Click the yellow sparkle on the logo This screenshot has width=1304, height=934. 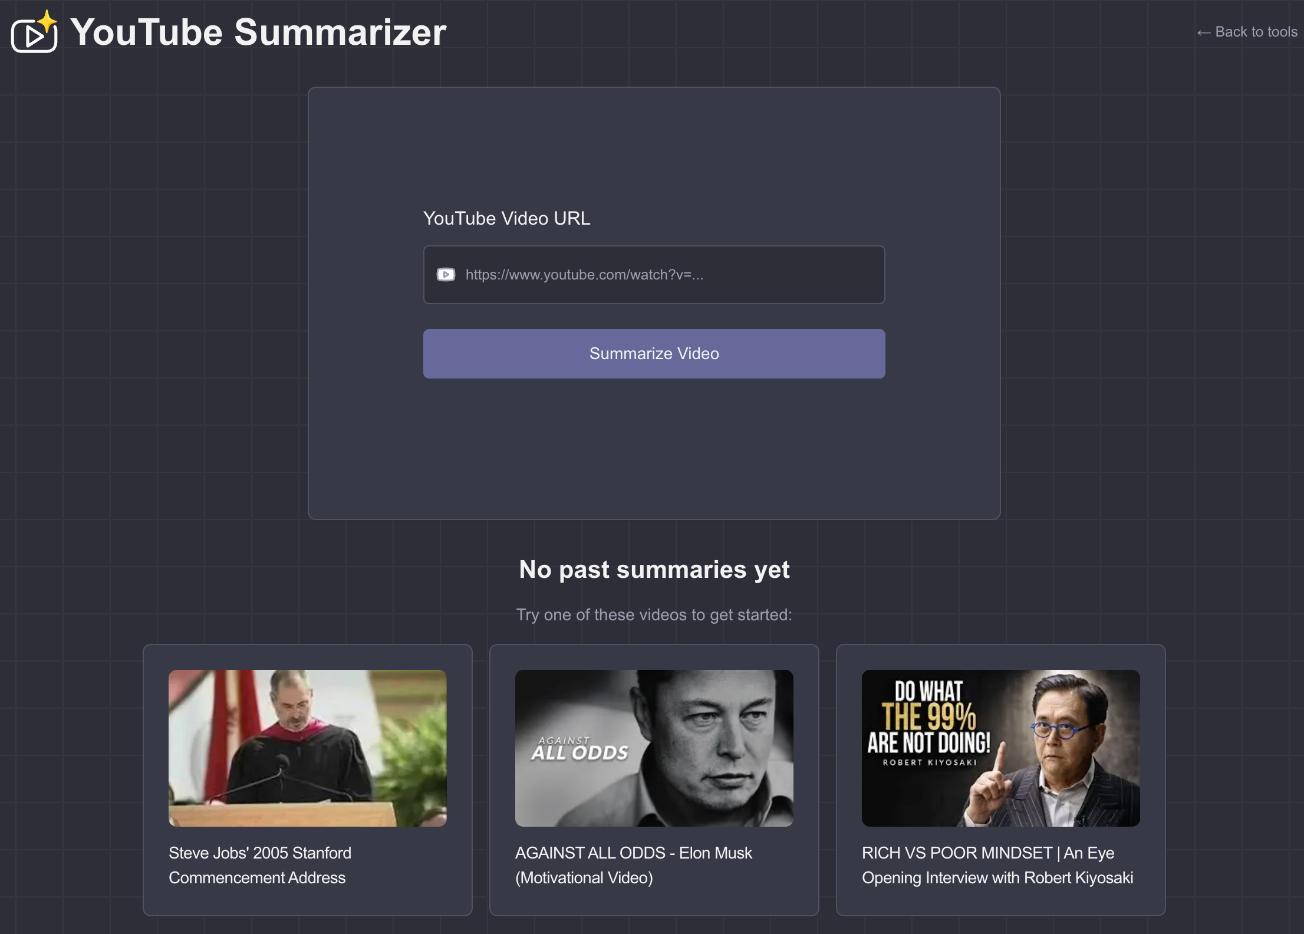point(47,21)
